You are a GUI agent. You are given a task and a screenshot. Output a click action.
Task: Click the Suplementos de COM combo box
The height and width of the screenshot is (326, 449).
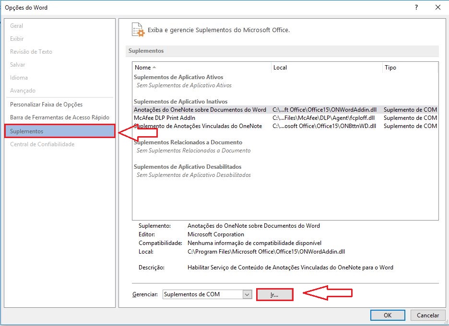[x=207, y=294]
